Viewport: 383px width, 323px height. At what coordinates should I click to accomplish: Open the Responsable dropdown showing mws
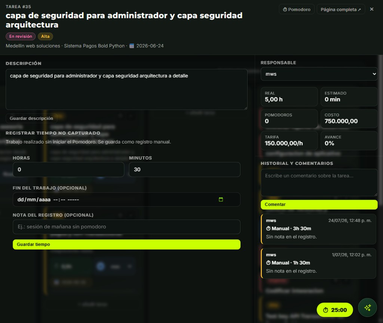pyautogui.click(x=319, y=74)
